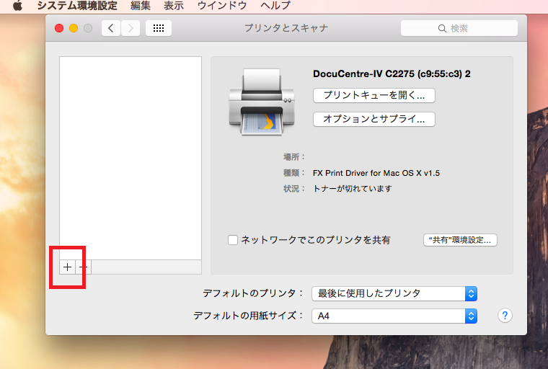This screenshot has width=548, height=369.
Task: Click the 検索 search field
Action: point(459,28)
